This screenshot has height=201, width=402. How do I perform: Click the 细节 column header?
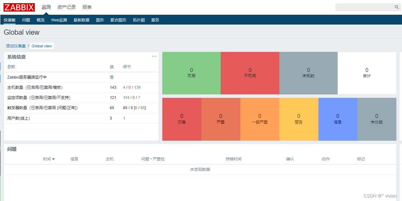(127, 67)
